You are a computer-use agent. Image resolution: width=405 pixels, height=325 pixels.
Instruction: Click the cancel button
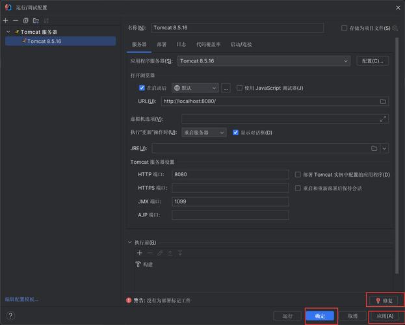pyautogui.click(x=352, y=316)
